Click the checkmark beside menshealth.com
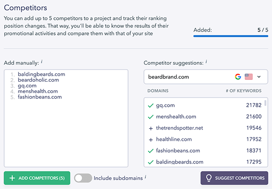 (x=151, y=117)
